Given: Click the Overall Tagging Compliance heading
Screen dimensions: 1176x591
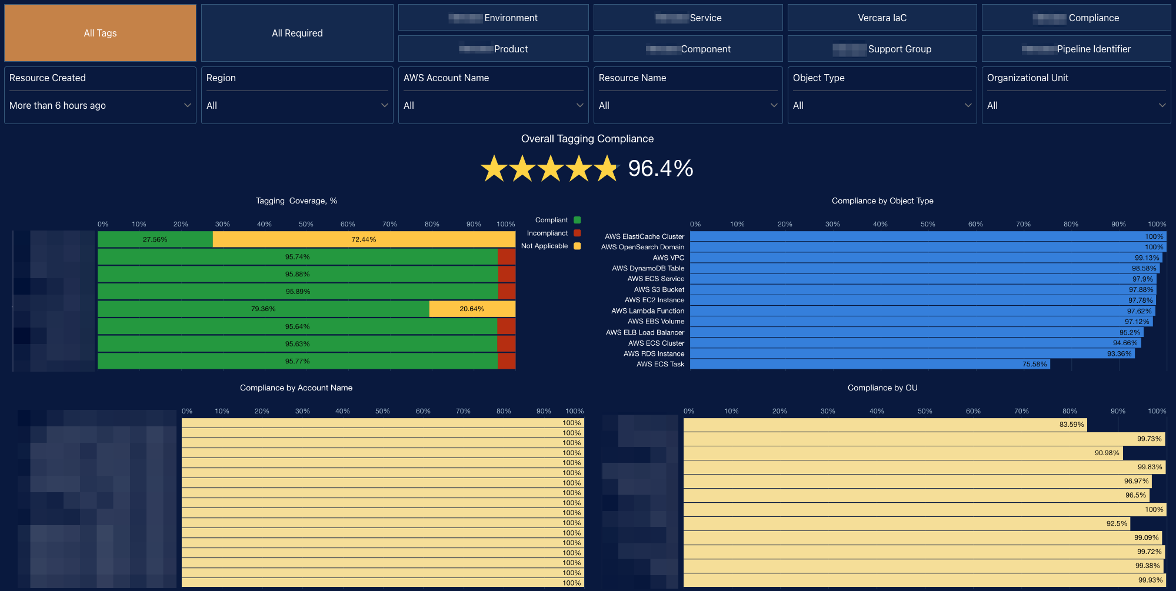Looking at the screenshot, I should point(587,139).
